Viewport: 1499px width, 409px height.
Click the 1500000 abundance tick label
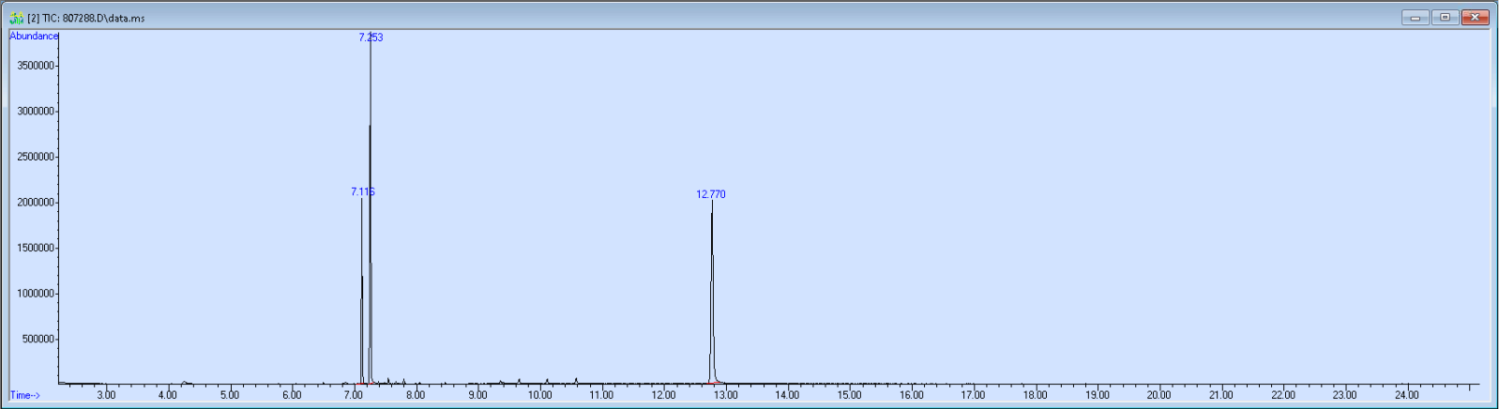36,248
